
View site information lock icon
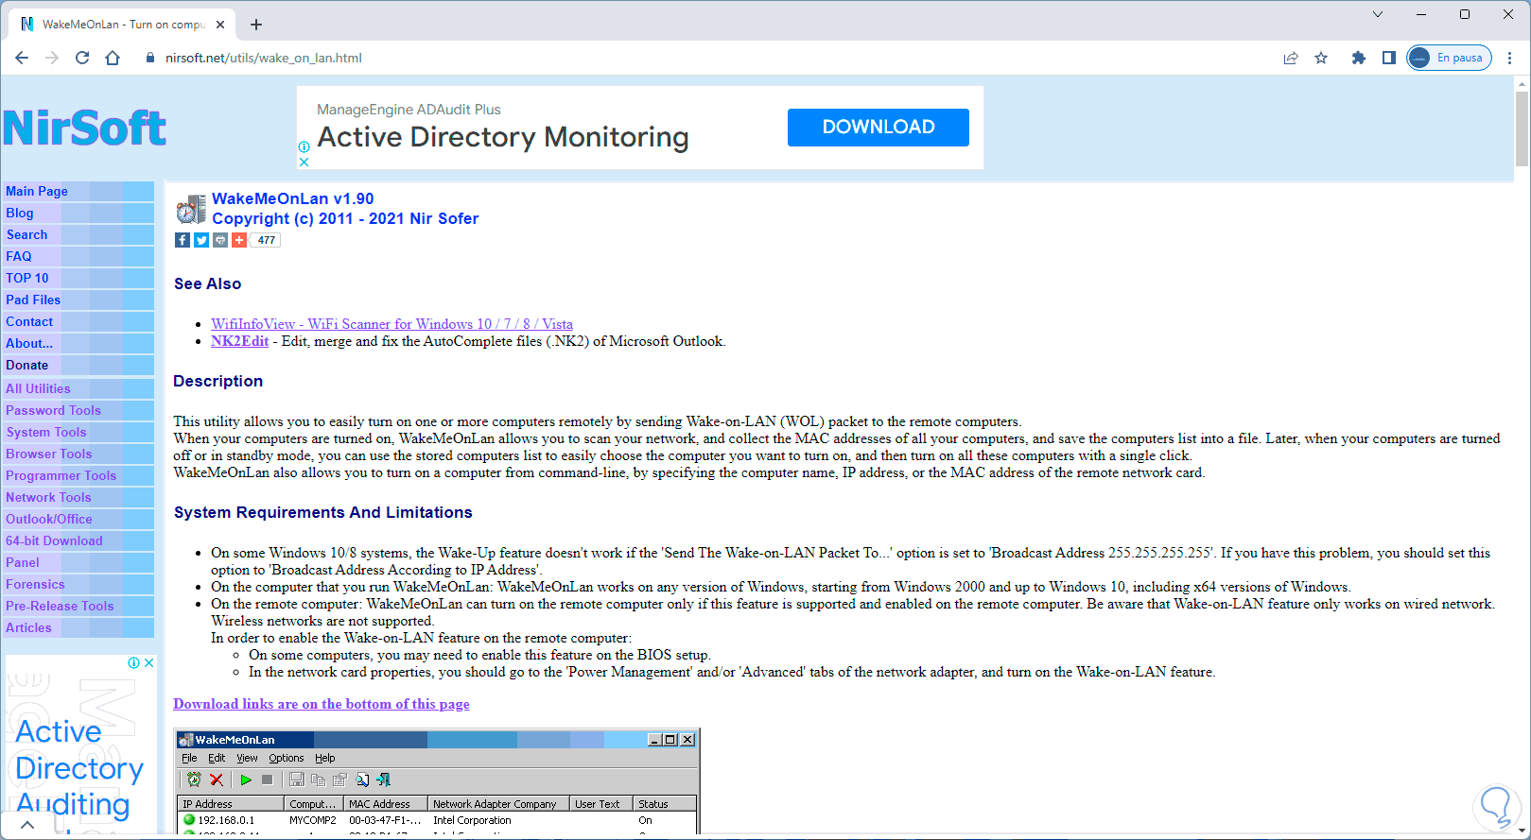point(149,58)
